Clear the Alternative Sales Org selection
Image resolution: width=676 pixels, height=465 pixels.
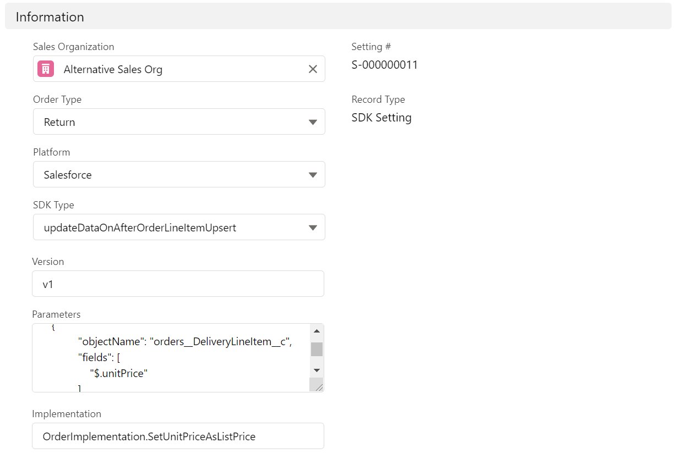click(313, 69)
